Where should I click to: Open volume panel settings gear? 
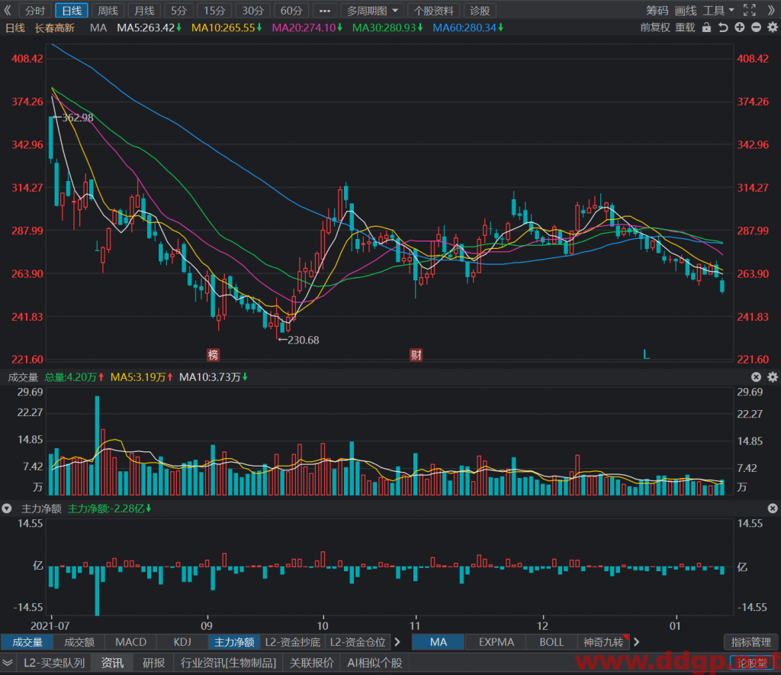pos(773,377)
